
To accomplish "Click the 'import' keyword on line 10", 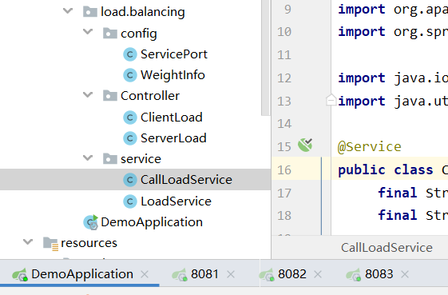I will tap(362, 32).
